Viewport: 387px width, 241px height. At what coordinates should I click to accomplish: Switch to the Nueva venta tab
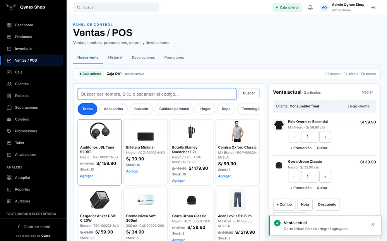(x=88, y=57)
